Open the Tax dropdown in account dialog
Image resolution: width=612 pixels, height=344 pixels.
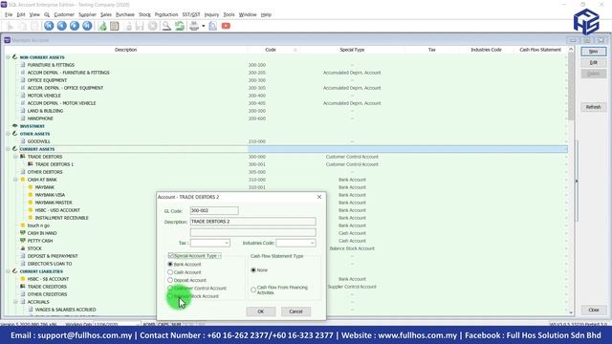click(227, 243)
